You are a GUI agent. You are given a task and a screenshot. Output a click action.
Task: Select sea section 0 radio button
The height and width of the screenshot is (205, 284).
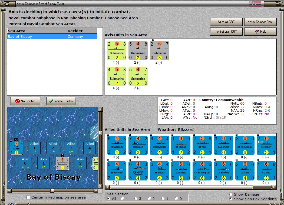[x=177, y=199]
